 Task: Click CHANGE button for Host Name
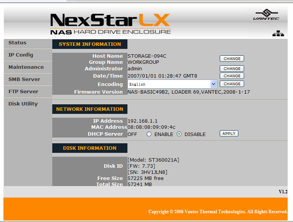(232, 58)
